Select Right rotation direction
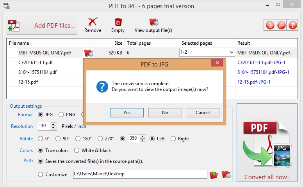 click(173, 139)
